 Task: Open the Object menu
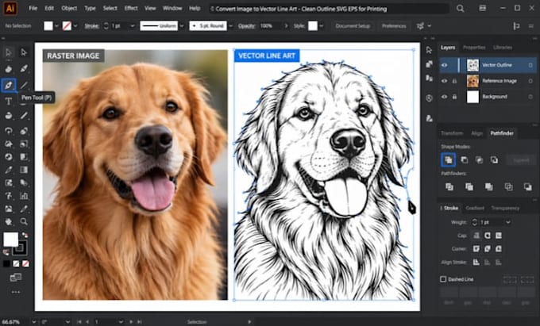(69, 8)
